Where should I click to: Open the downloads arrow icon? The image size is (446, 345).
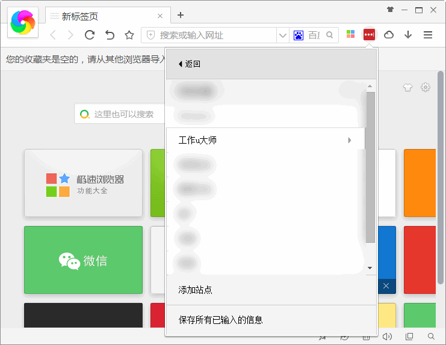[x=408, y=35]
